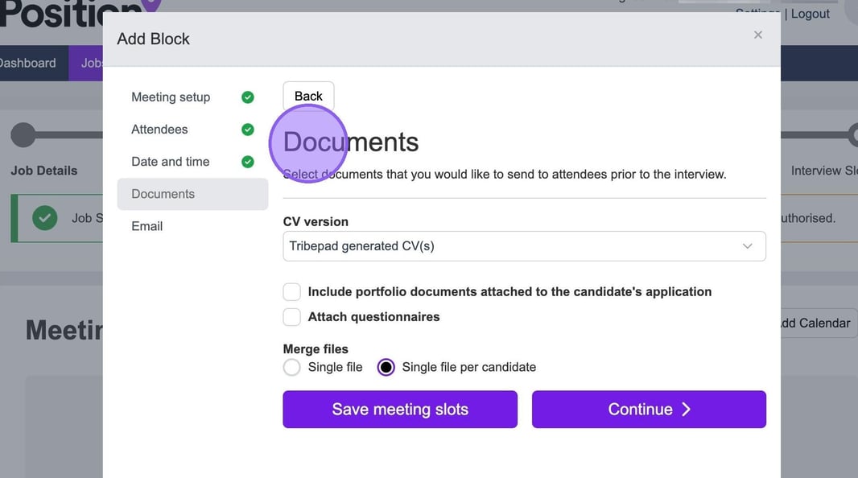Screen dimensions: 858x478
Task: Click Save meeting slots button
Action: [x=400, y=410]
